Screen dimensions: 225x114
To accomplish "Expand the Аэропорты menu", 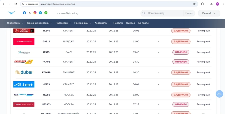I will (x=102, y=23).
